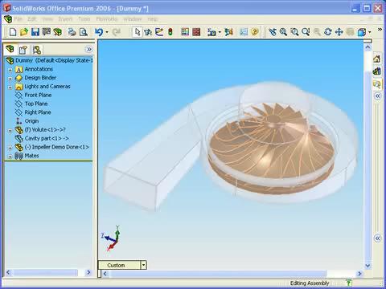Open Print Preview from toolbar

click(84, 32)
